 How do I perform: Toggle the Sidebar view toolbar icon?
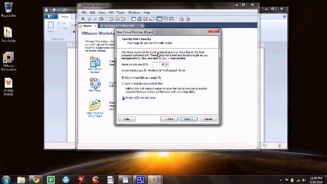pos(133,19)
